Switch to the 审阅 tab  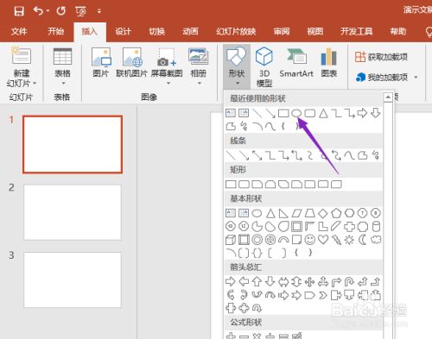point(282,31)
